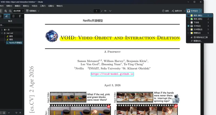Click the zoom out magnifier icon
This screenshot has height=115, width=216.
coord(10,11)
